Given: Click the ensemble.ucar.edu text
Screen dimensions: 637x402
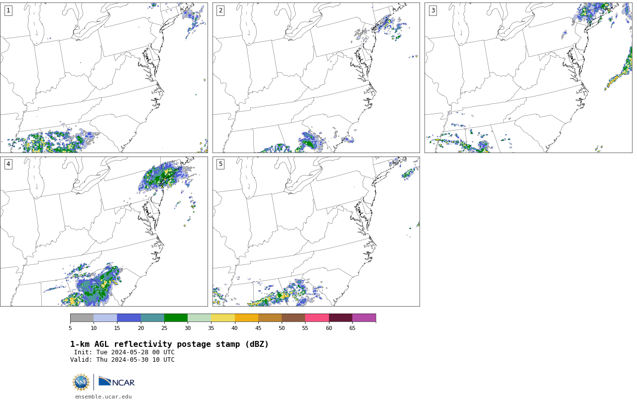Looking at the screenshot, I should [104, 397].
